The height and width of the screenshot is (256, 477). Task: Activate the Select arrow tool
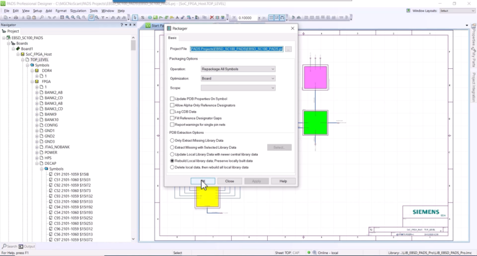pos(135,17)
